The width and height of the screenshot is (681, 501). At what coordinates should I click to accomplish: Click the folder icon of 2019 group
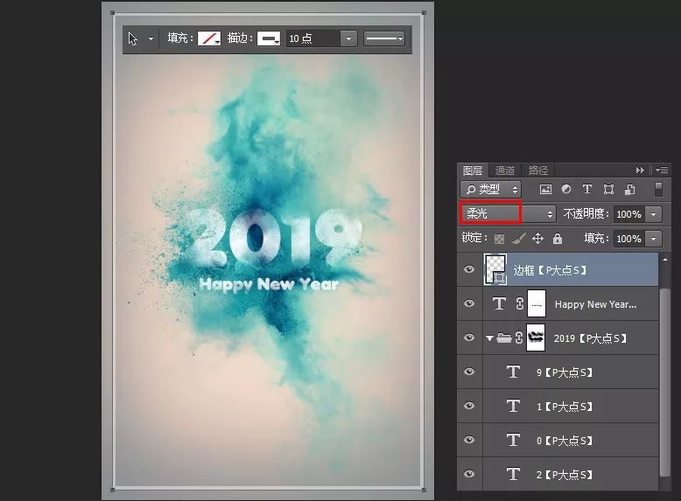pyautogui.click(x=504, y=337)
